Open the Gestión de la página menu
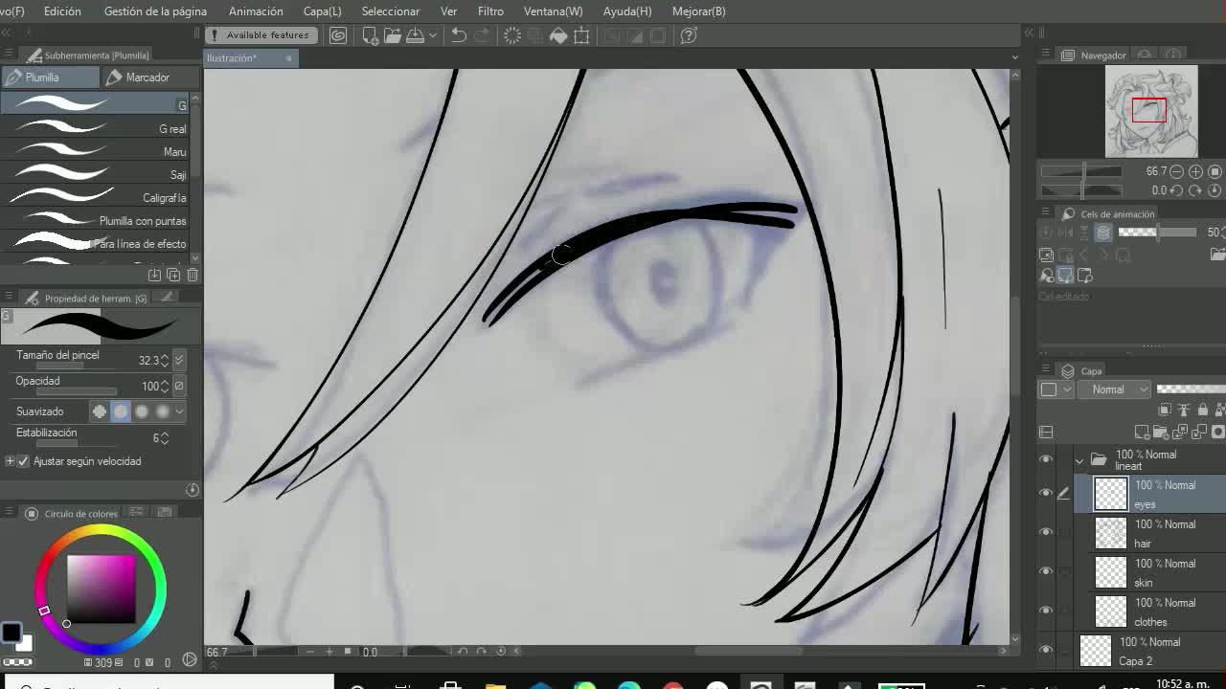This screenshot has height=689, width=1226. pyautogui.click(x=155, y=11)
